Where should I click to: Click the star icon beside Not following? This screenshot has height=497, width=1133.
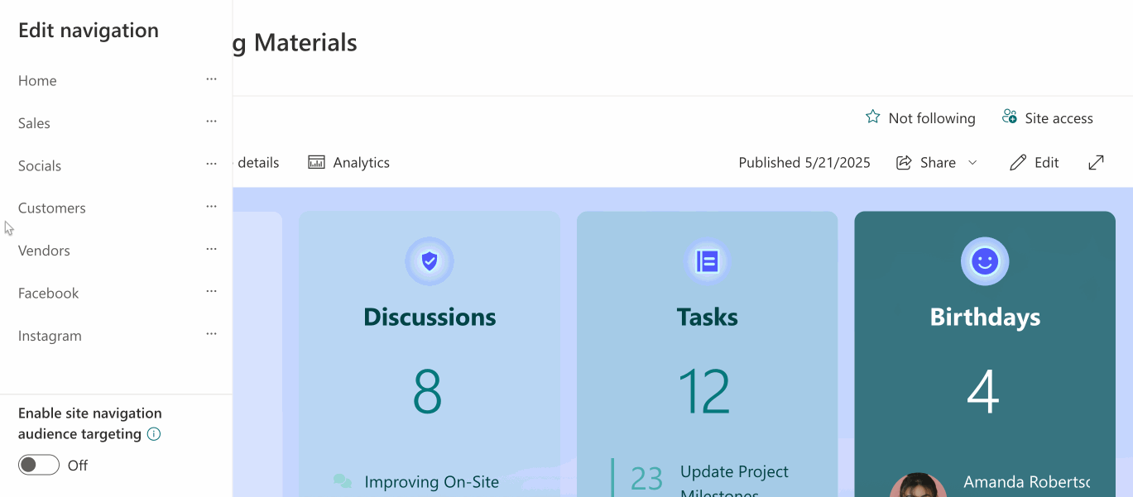pyautogui.click(x=872, y=117)
